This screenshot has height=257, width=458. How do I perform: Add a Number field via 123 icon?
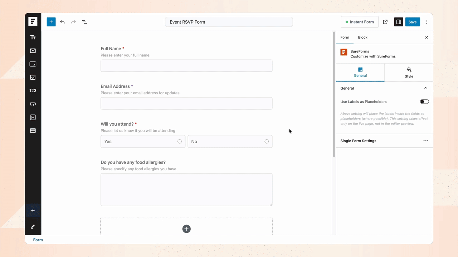pyautogui.click(x=33, y=91)
